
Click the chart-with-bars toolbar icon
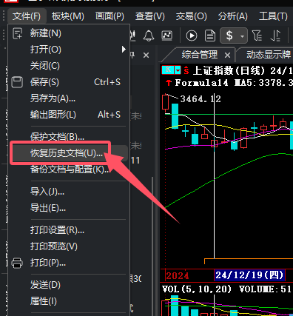pos(133,36)
